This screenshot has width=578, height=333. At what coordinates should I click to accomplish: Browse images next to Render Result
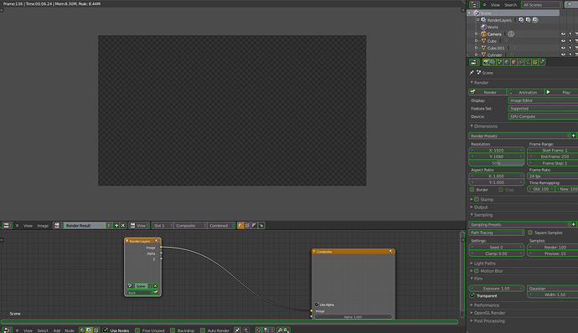pos(58,225)
